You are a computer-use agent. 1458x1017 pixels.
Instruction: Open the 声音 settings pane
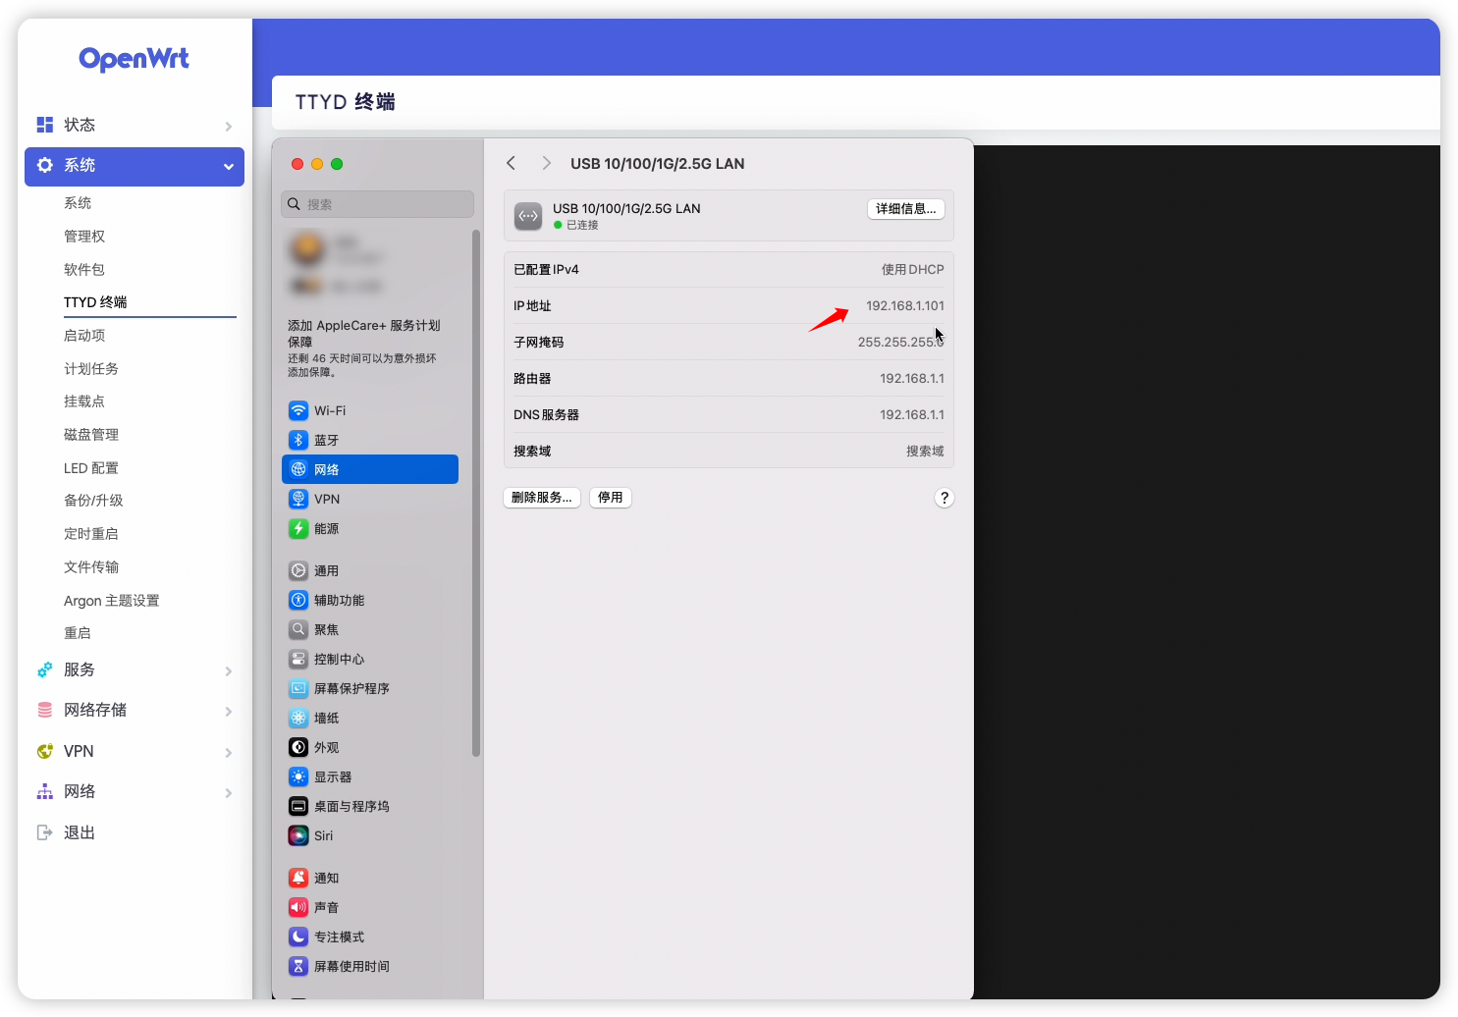(x=324, y=907)
